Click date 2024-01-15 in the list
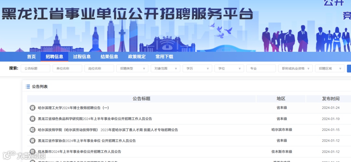Image resolution: width=351 pixels, height=162 pixels. click(x=331, y=130)
